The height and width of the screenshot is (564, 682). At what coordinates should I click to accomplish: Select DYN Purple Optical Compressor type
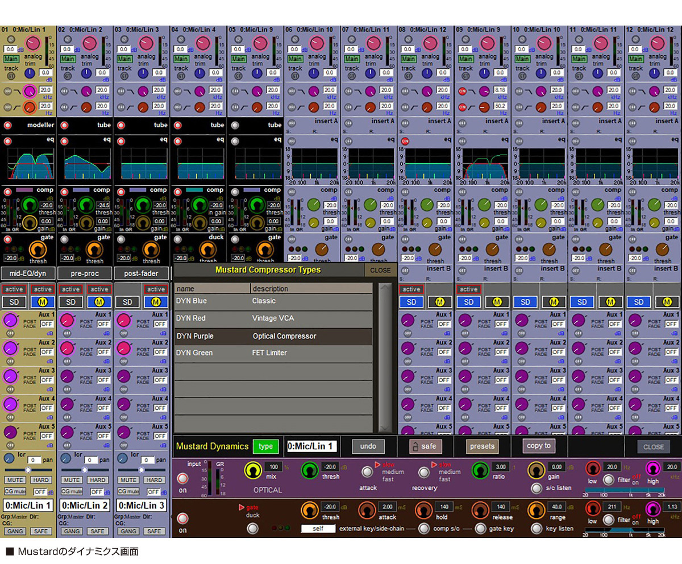273,336
